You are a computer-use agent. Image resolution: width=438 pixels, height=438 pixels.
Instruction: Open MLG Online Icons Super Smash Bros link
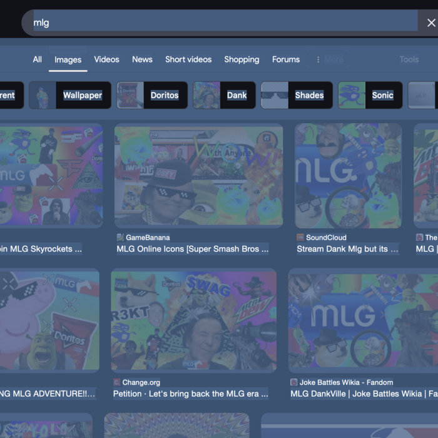(193, 249)
